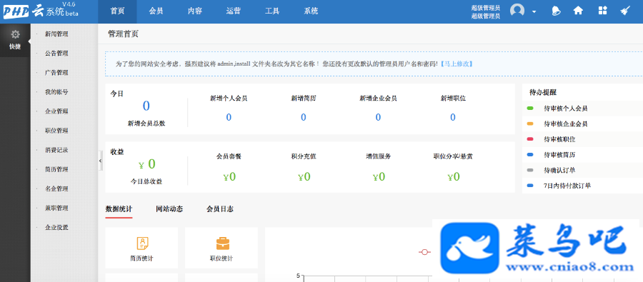Click 待审核企业会员 reminder
The image size is (643, 282).
[566, 124]
